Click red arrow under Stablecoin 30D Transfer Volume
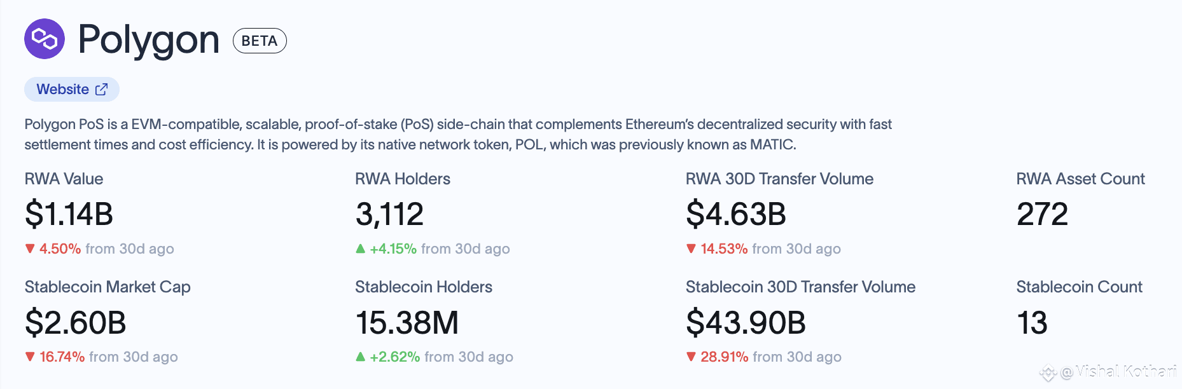 pyautogui.click(x=691, y=357)
